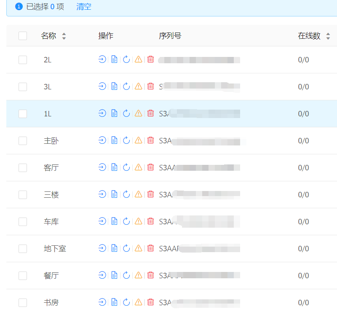Click the trash icon in the 客厅 row
Screen dimensions: 337x312
click(151, 167)
